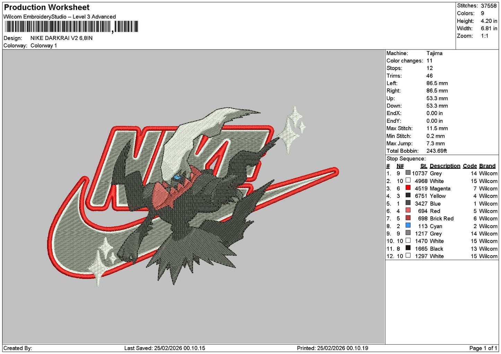Click the 'Printed: 25/02/2026 00.10.19' footer text
The height and width of the screenshot is (354, 501).
[332, 348]
